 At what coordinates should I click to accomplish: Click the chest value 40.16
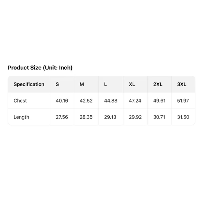pyautogui.click(x=62, y=100)
